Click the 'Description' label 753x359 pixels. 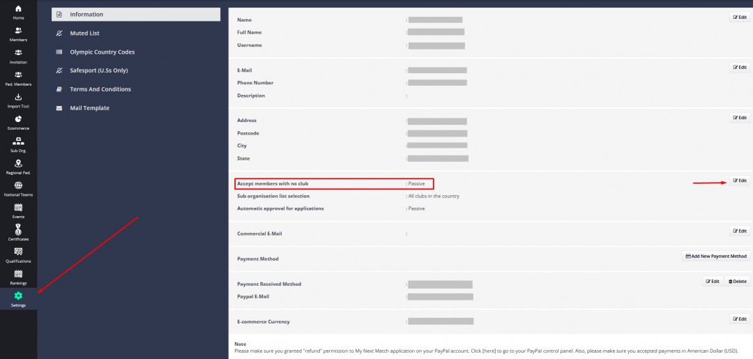click(x=251, y=96)
